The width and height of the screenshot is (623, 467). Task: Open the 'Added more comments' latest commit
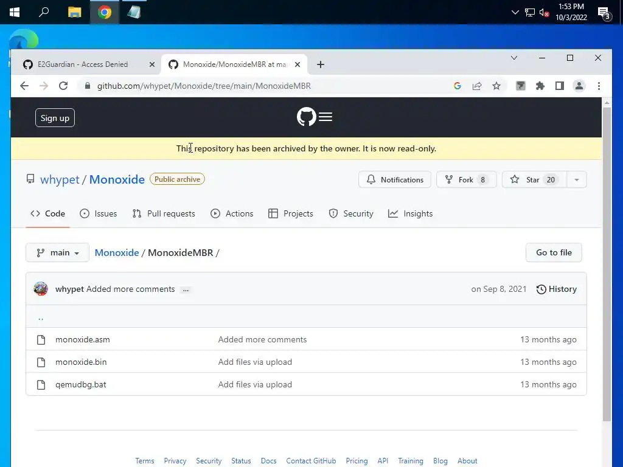click(130, 289)
